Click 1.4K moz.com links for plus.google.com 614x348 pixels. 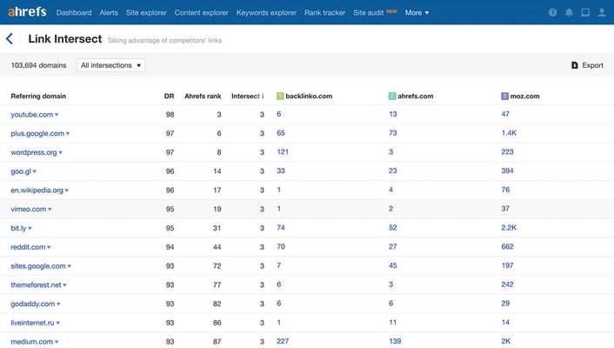point(509,133)
